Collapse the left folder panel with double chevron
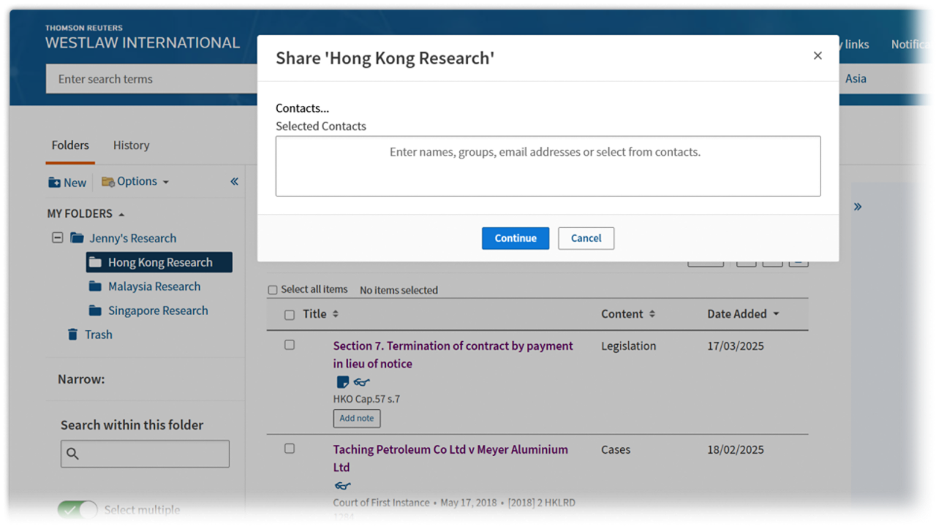This screenshot has width=936, height=526. tap(234, 182)
